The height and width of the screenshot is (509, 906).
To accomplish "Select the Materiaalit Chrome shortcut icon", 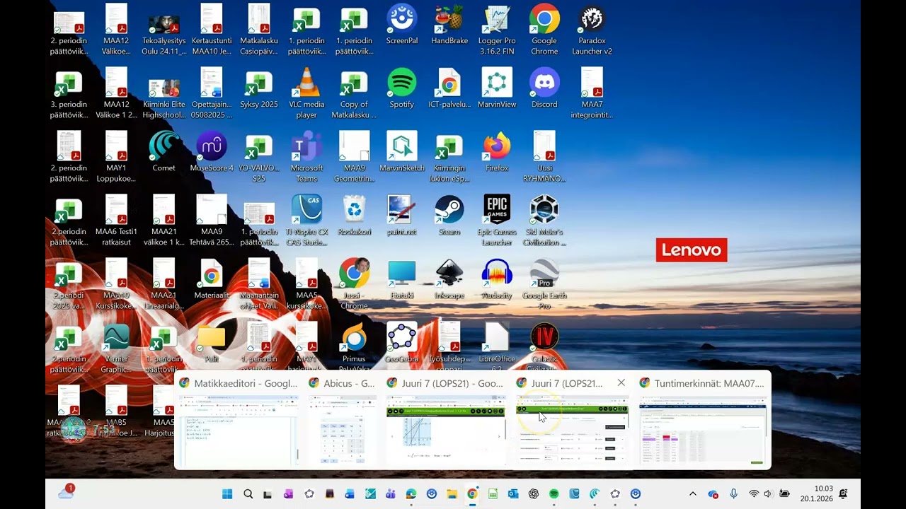I will click(x=212, y=280).
